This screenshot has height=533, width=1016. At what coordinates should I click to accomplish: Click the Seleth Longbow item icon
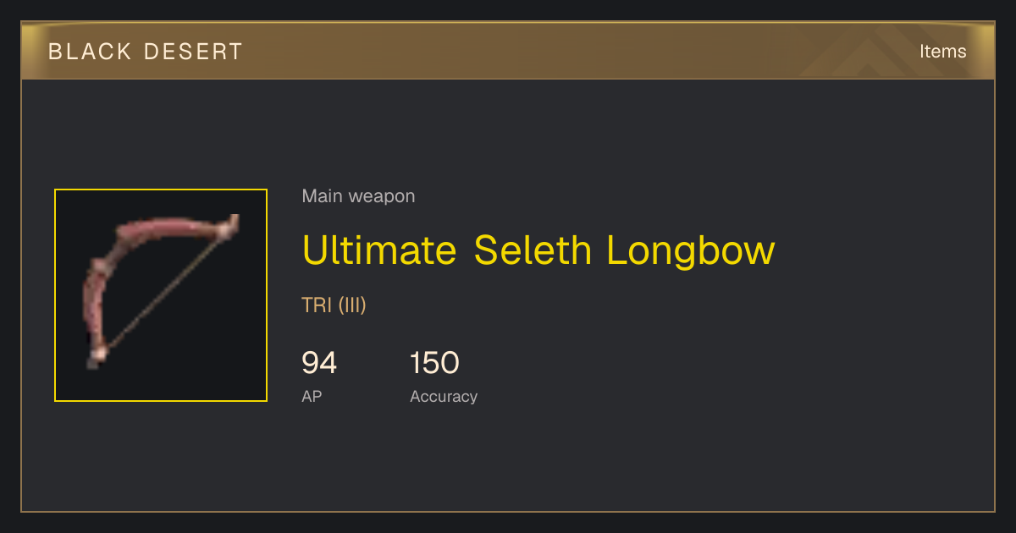click(x=161, y=295)
